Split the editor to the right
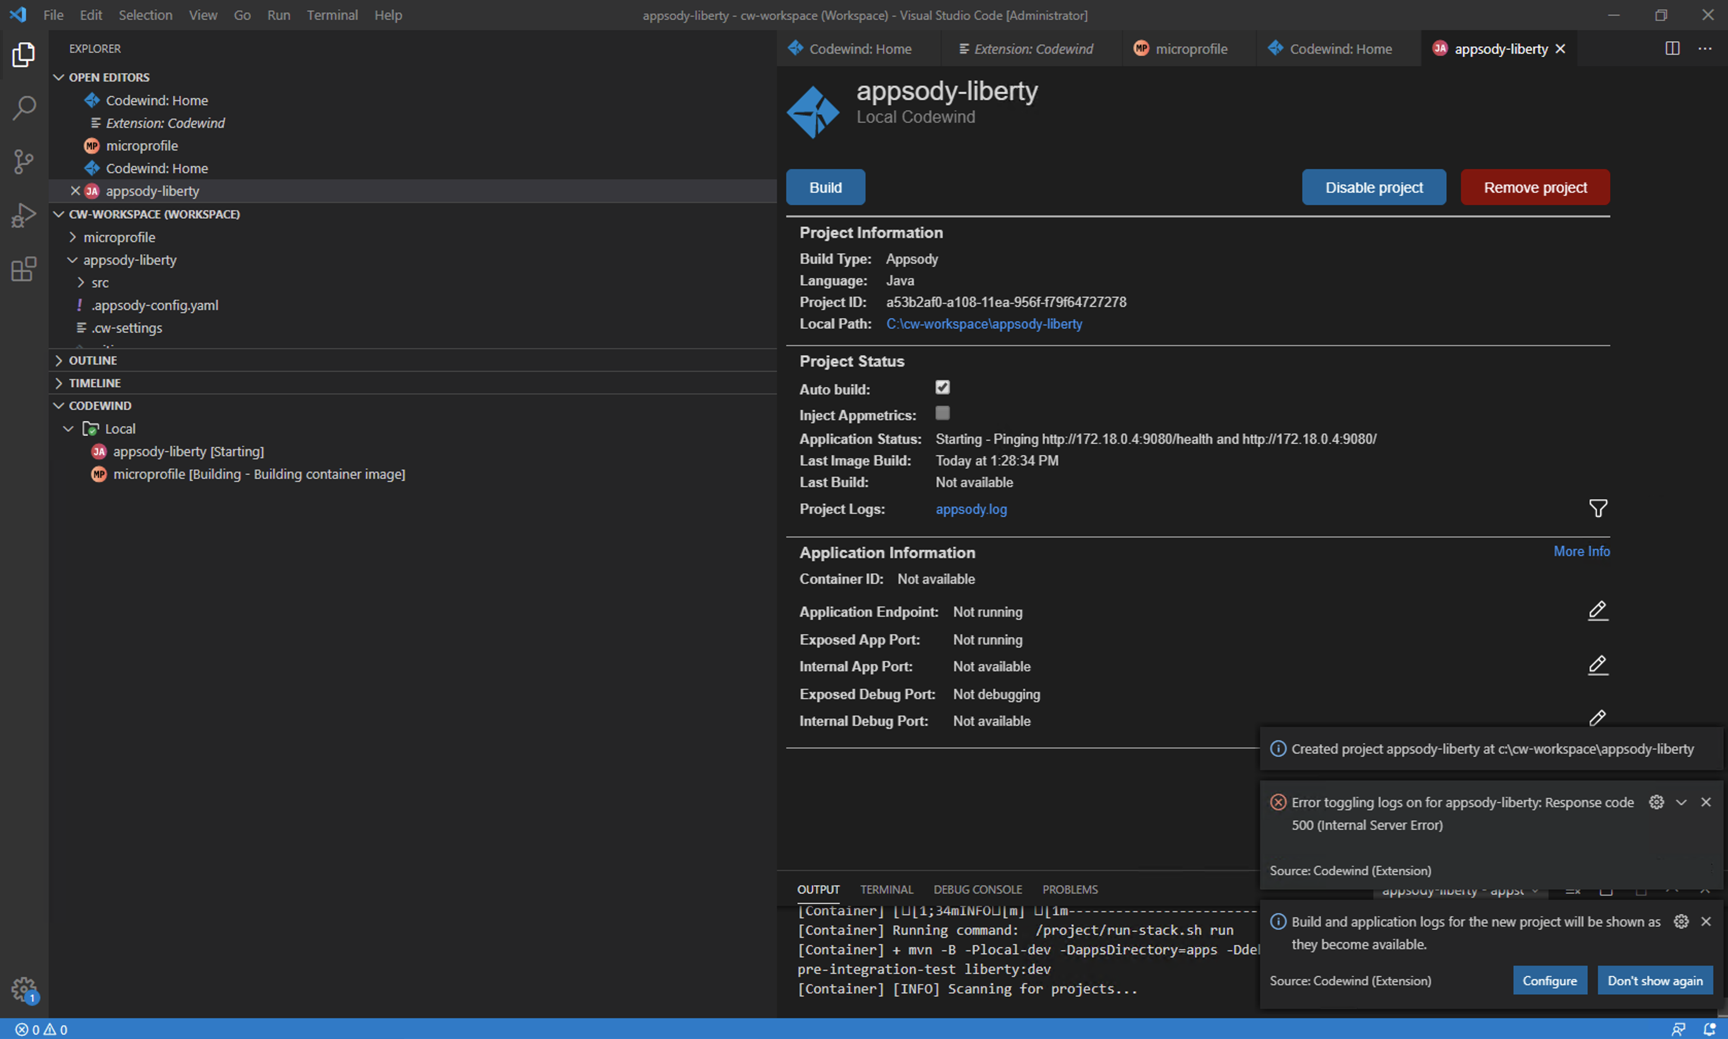The image size is (1728, 1039). (1672, 48)
